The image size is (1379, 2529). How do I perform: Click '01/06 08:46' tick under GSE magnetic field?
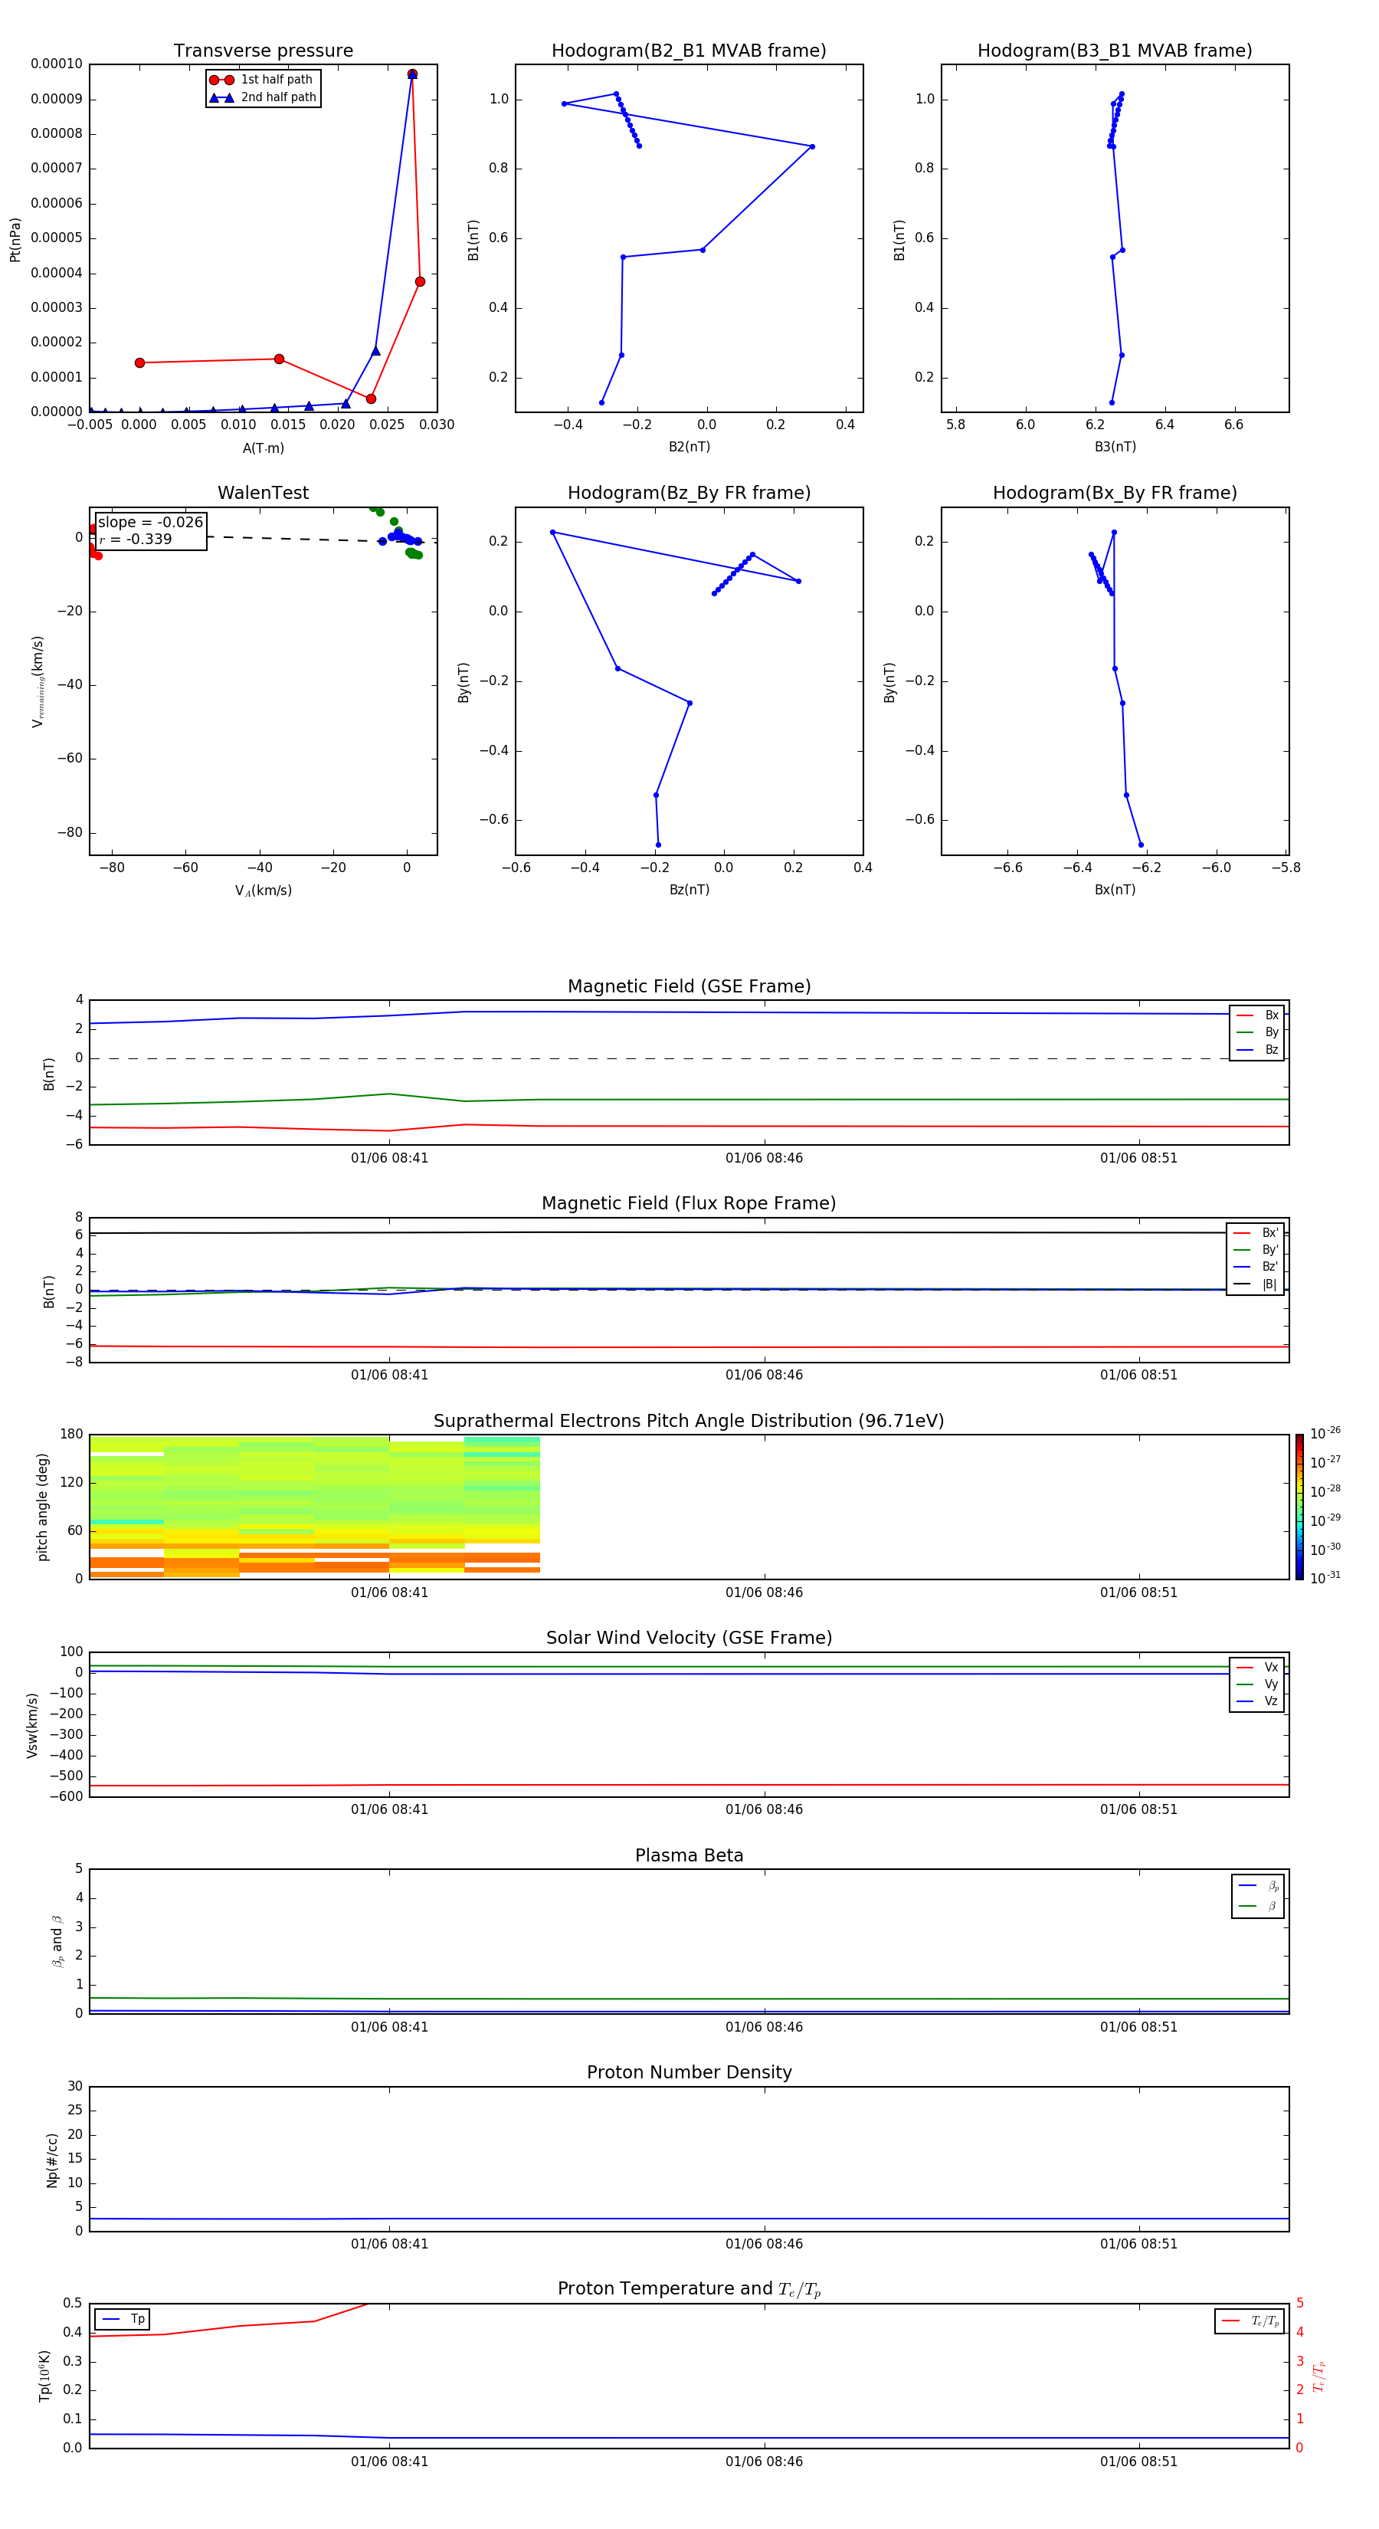click(764, 1159)
